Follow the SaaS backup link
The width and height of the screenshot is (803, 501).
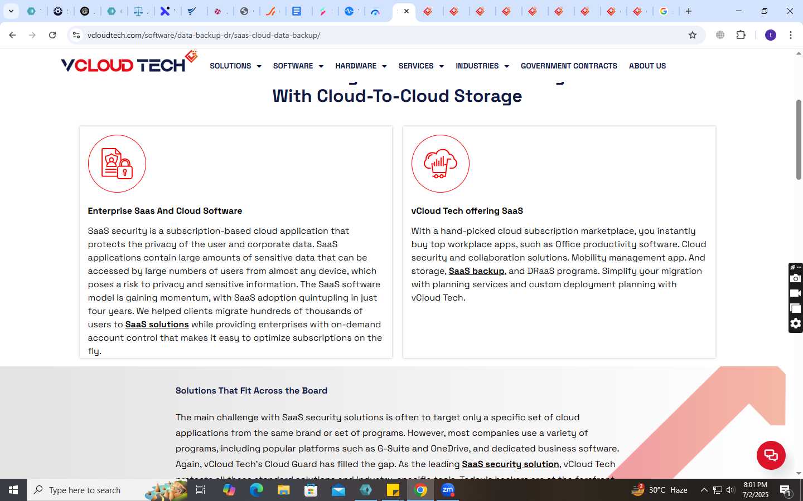point(476,271)
